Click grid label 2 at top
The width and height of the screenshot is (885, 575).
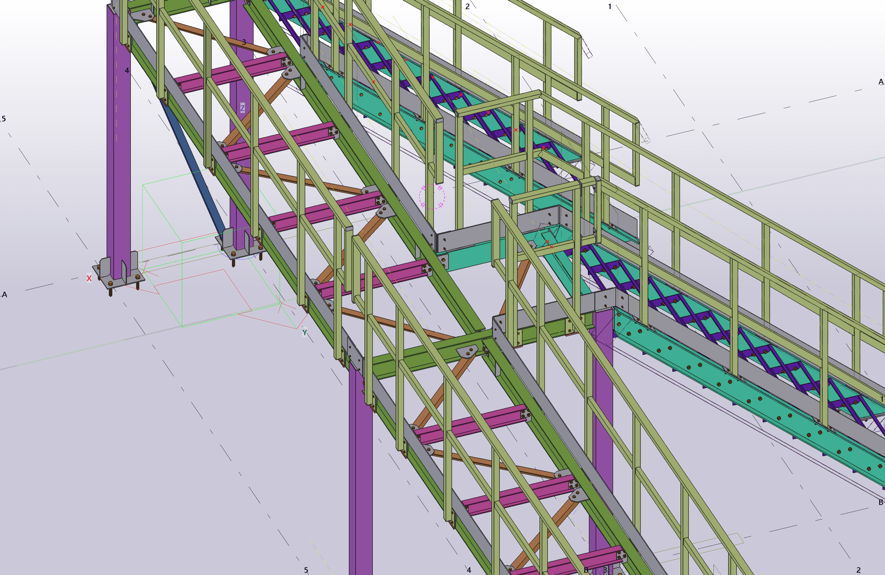click(x=467, y=7)
